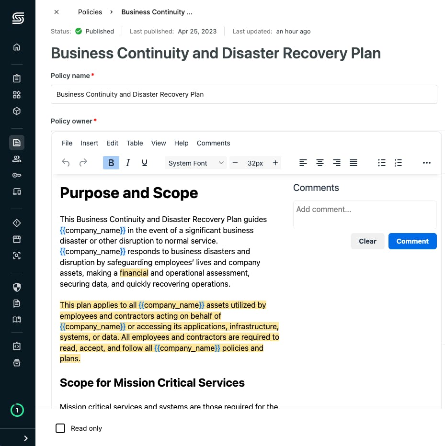Decrease font size with minus button

pos(235,163)
